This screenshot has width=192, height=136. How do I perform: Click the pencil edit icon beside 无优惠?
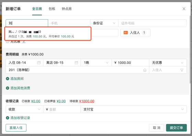click(24, 42)
